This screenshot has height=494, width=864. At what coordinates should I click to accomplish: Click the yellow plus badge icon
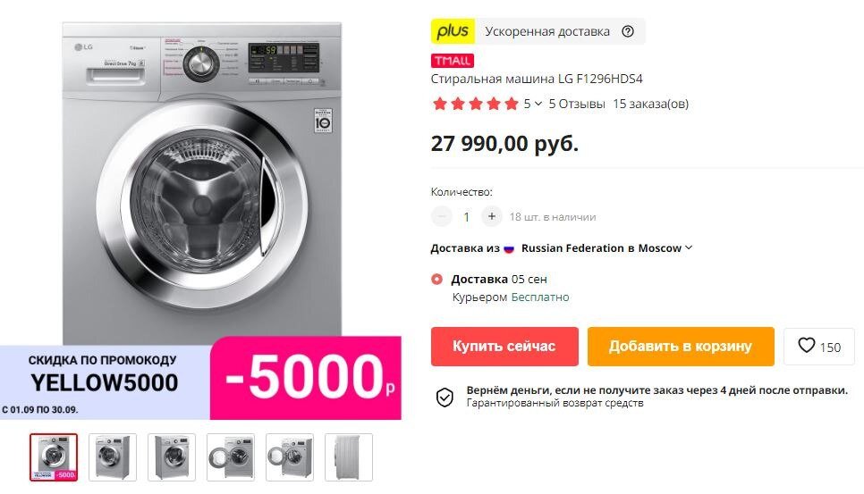click(x=453, y=30)
